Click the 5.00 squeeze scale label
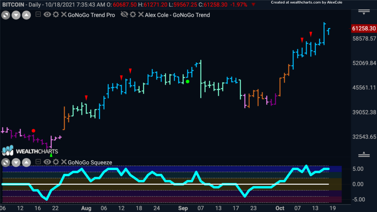Viewport: 377px width, 212px height. point(358,169)
